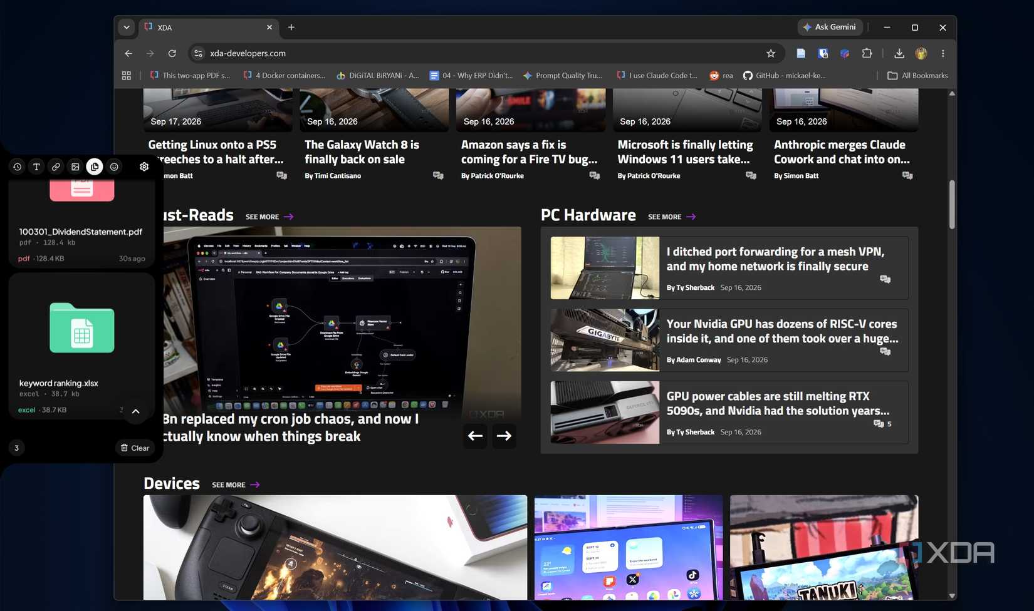This screenshot has height=611, width=1034.
Task: Click SEE MORE next to Must-Reads
Action: pos(269,217)
